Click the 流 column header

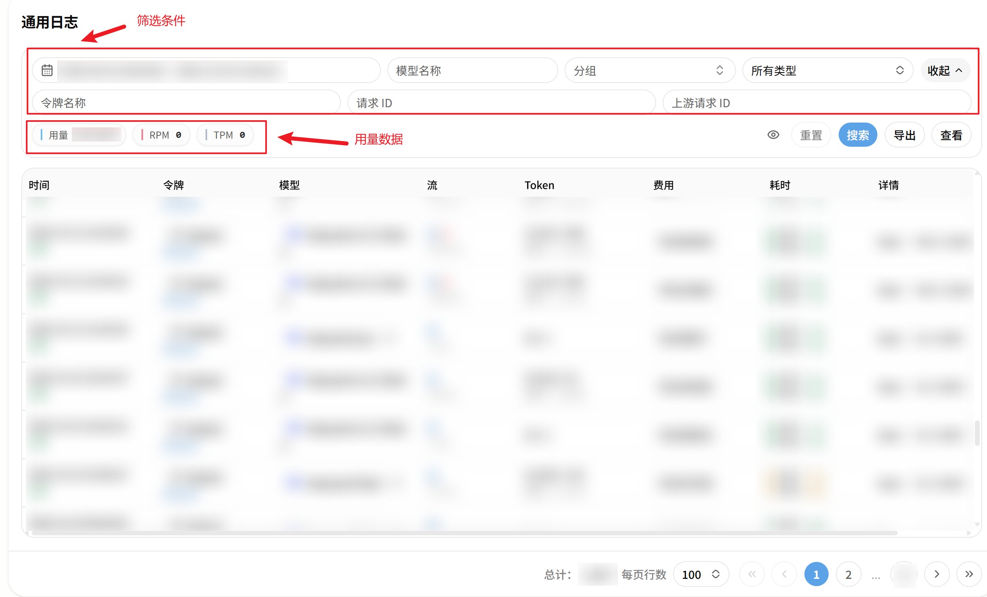[x=432, y=185]
